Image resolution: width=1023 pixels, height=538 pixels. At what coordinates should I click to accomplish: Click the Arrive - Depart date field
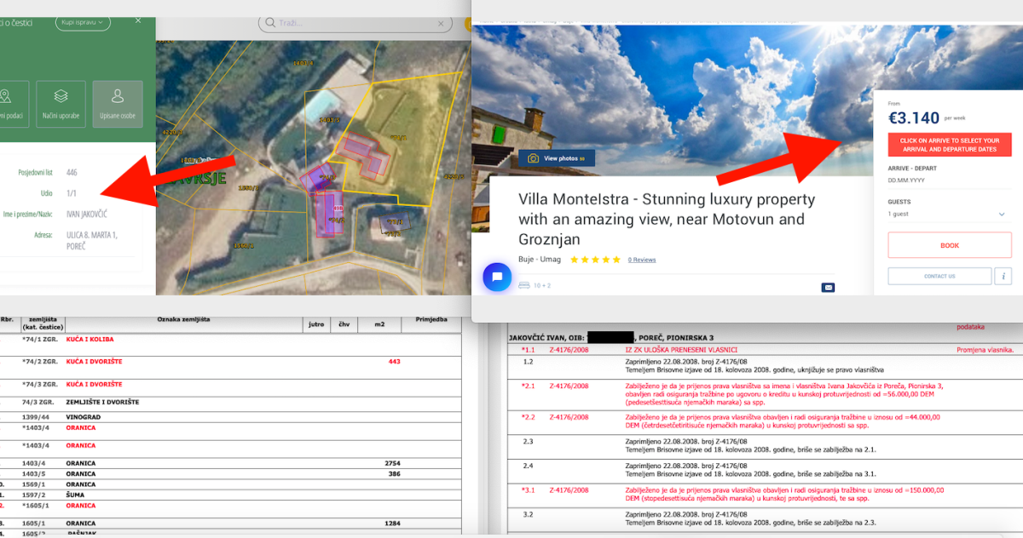(948, 180)
